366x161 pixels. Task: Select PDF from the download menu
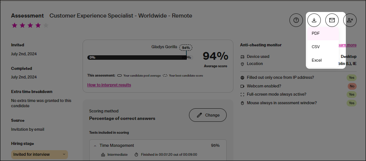coord(323,33)
